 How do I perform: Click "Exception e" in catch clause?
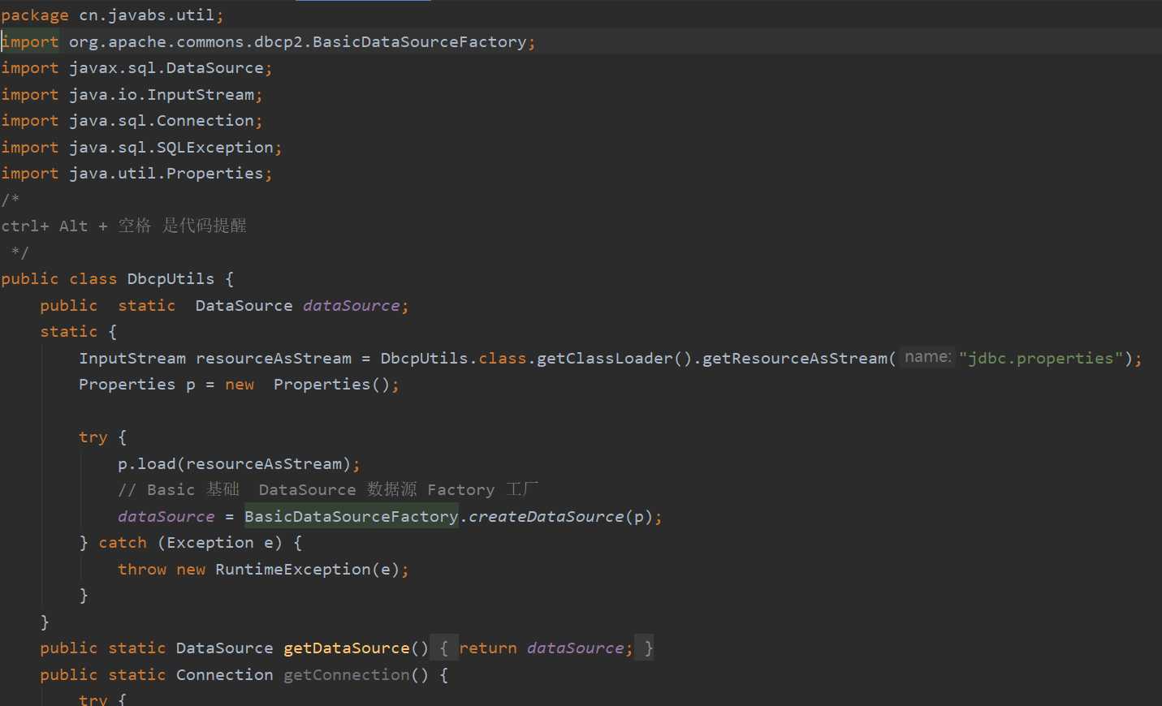pyautogui.click(x=220, y=542)
